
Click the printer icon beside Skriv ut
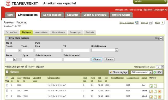[x=151, y=23]
